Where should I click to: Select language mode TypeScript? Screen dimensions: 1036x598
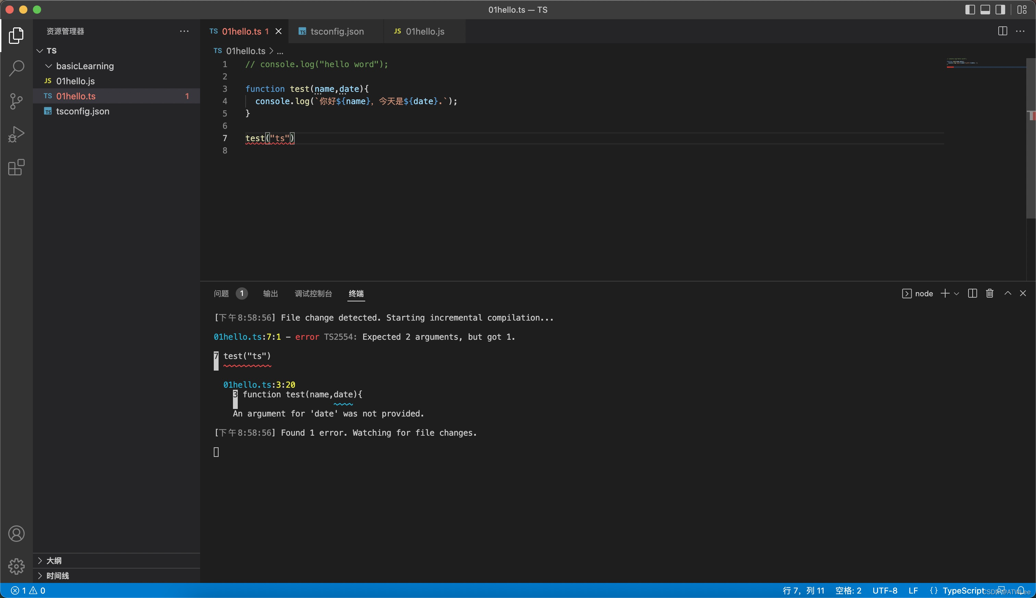pos(963,590)
